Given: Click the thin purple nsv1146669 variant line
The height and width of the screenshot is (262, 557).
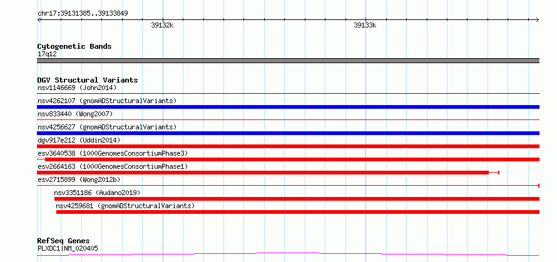Looking at the screenshot, I should pyautogui.click(x=288, y=94).
